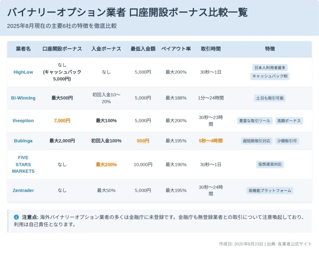Select the 少額取引可 feature tag
Viewport: 319px width, 255px height.
[287, 141]
